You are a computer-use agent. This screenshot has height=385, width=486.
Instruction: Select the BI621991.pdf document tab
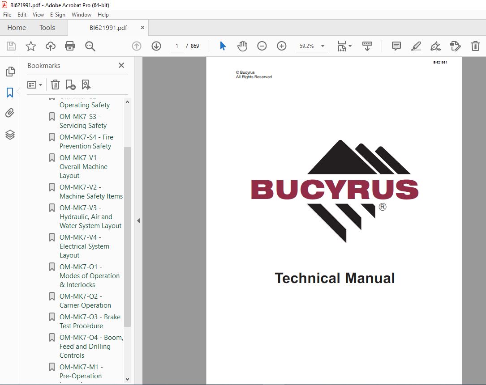[108, 28]
